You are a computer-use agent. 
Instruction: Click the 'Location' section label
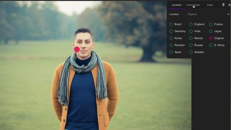(x=174, y=14)
